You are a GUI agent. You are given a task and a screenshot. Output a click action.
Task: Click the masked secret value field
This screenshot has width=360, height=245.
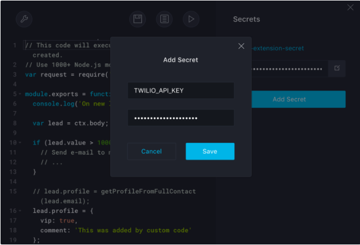pyautogui.click(x=181, y=118)
